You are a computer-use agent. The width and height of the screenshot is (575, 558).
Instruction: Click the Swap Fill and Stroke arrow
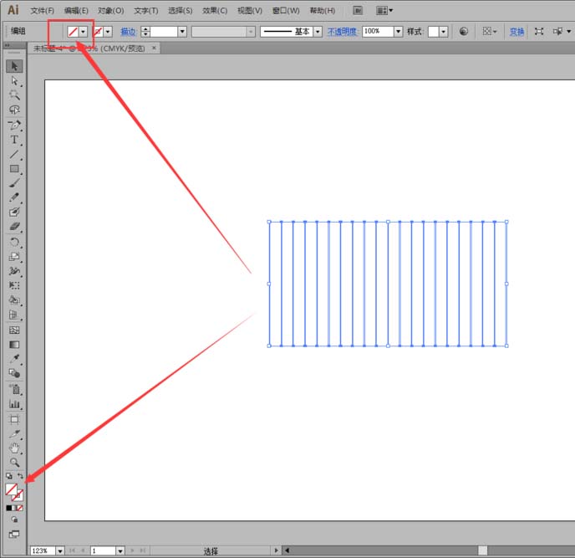(20, 476)
